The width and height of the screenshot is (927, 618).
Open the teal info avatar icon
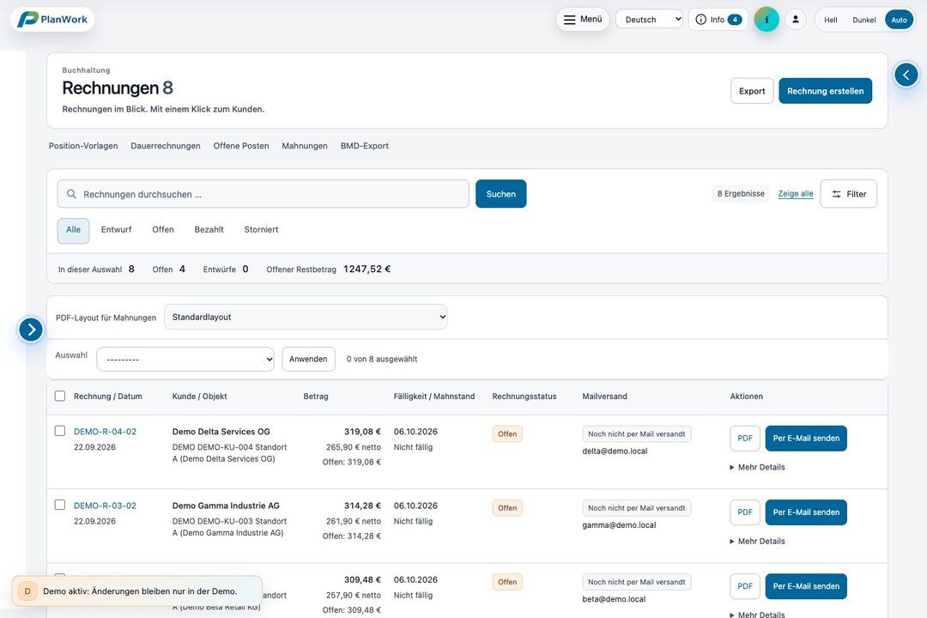pyautogui.click(x=766, y=20)
